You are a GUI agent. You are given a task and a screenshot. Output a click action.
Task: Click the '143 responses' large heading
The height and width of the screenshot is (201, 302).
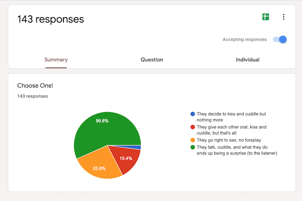click(51, 19)
